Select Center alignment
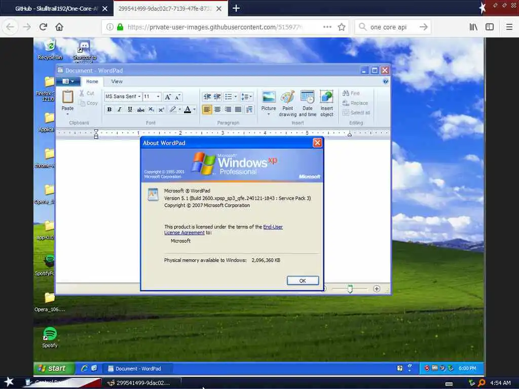 point(217,109)
